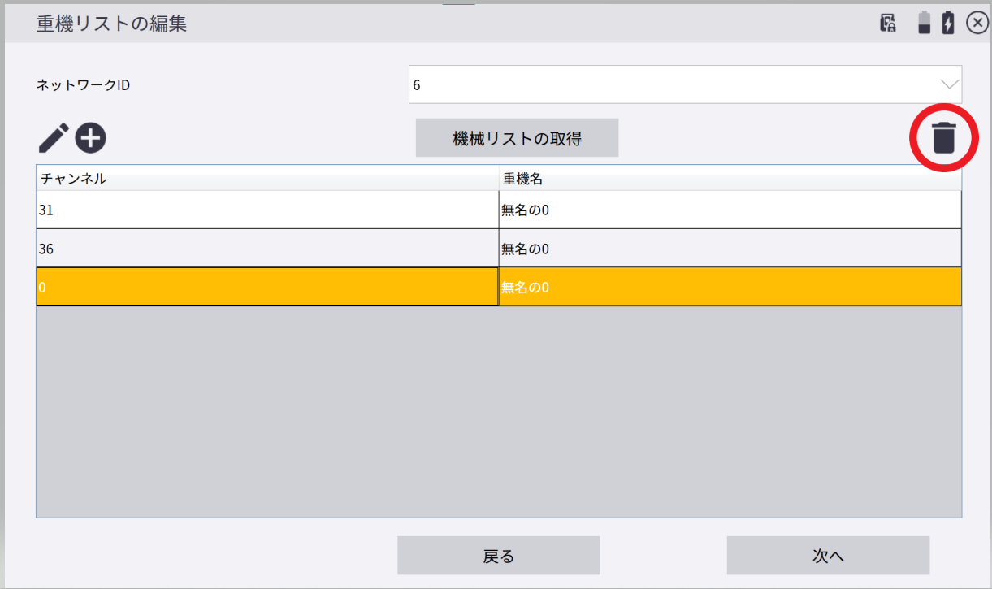This screenshot has height=589, width=992.
Task: Click the highlighted channel 0 cell
Action: [x=267, y=287]
